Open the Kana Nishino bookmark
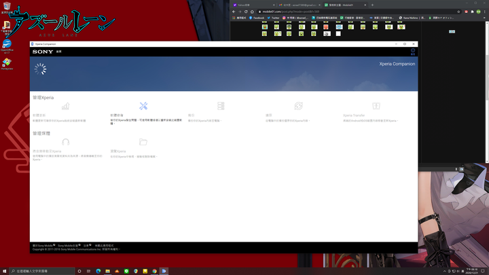Image resolution: width=489 pixels, height=275 pixels. tap(412, 18)
